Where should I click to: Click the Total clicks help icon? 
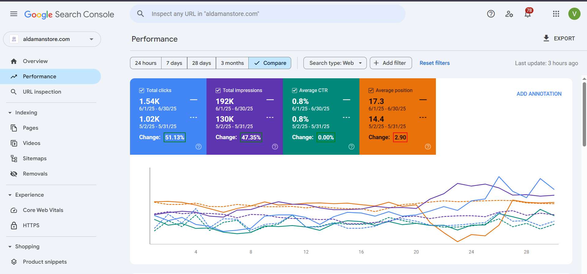tap(199, 147)
